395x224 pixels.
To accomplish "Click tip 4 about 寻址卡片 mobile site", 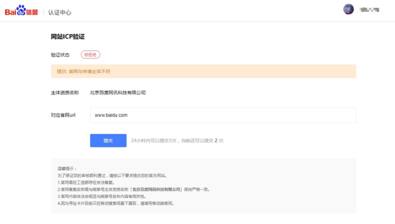I will point(116,203).
